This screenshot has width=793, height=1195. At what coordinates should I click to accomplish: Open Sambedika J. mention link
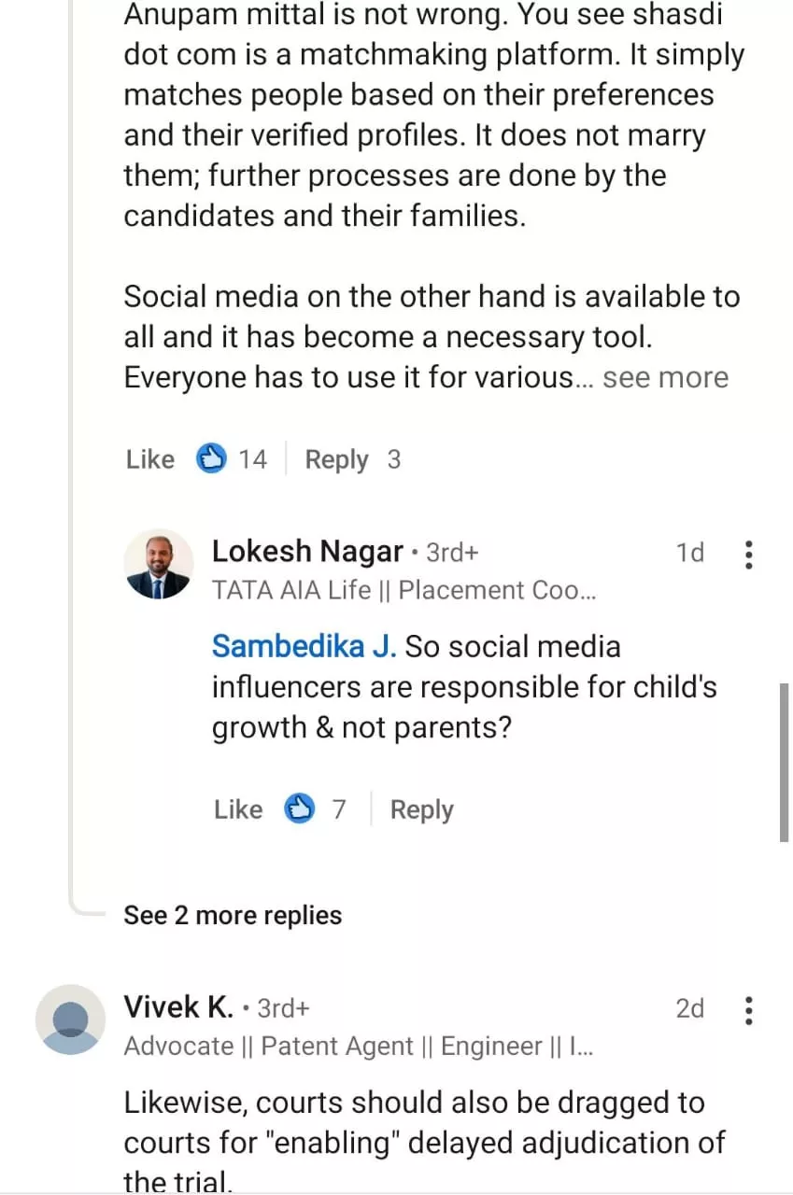coord(304,646)
